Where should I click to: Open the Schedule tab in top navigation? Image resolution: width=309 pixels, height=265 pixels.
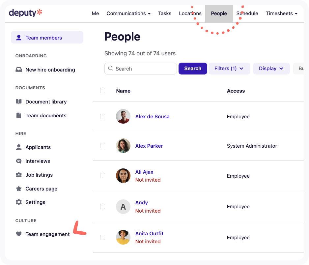click(248, 14)
